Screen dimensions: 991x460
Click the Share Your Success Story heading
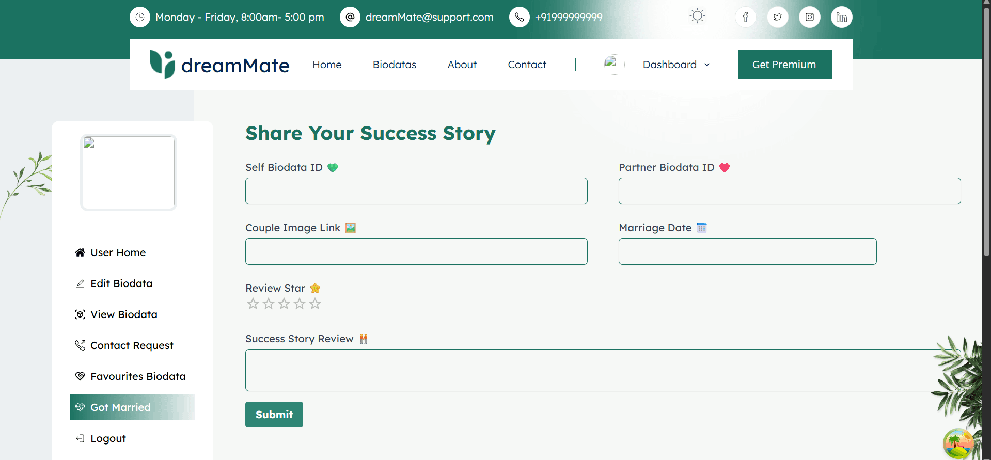(370, 133)
